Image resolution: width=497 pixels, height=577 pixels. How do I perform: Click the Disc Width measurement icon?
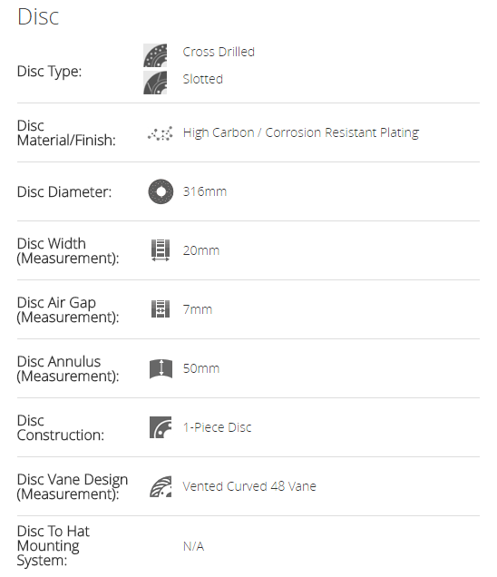tap(161, 250)
